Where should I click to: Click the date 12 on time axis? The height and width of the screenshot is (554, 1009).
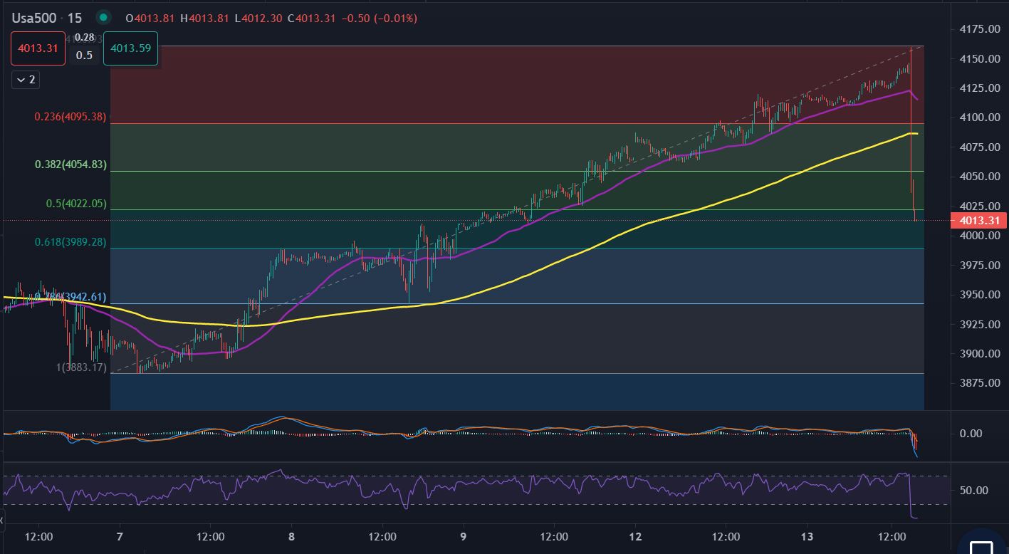[x=635, y=536]
